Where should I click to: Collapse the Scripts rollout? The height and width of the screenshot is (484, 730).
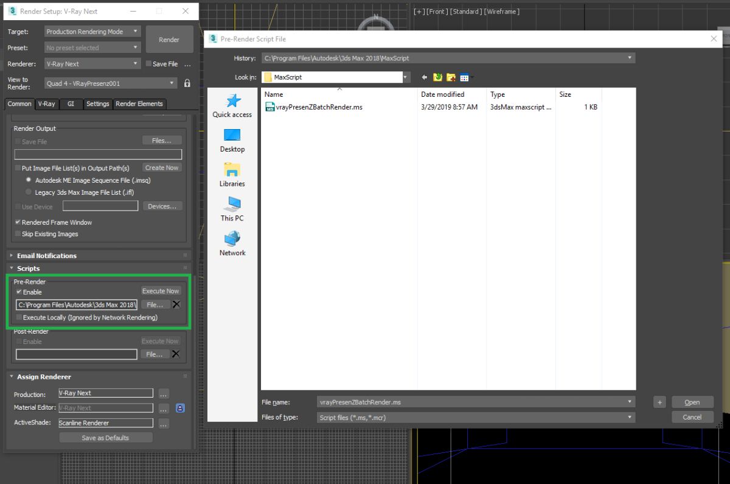tap(29, 268)
